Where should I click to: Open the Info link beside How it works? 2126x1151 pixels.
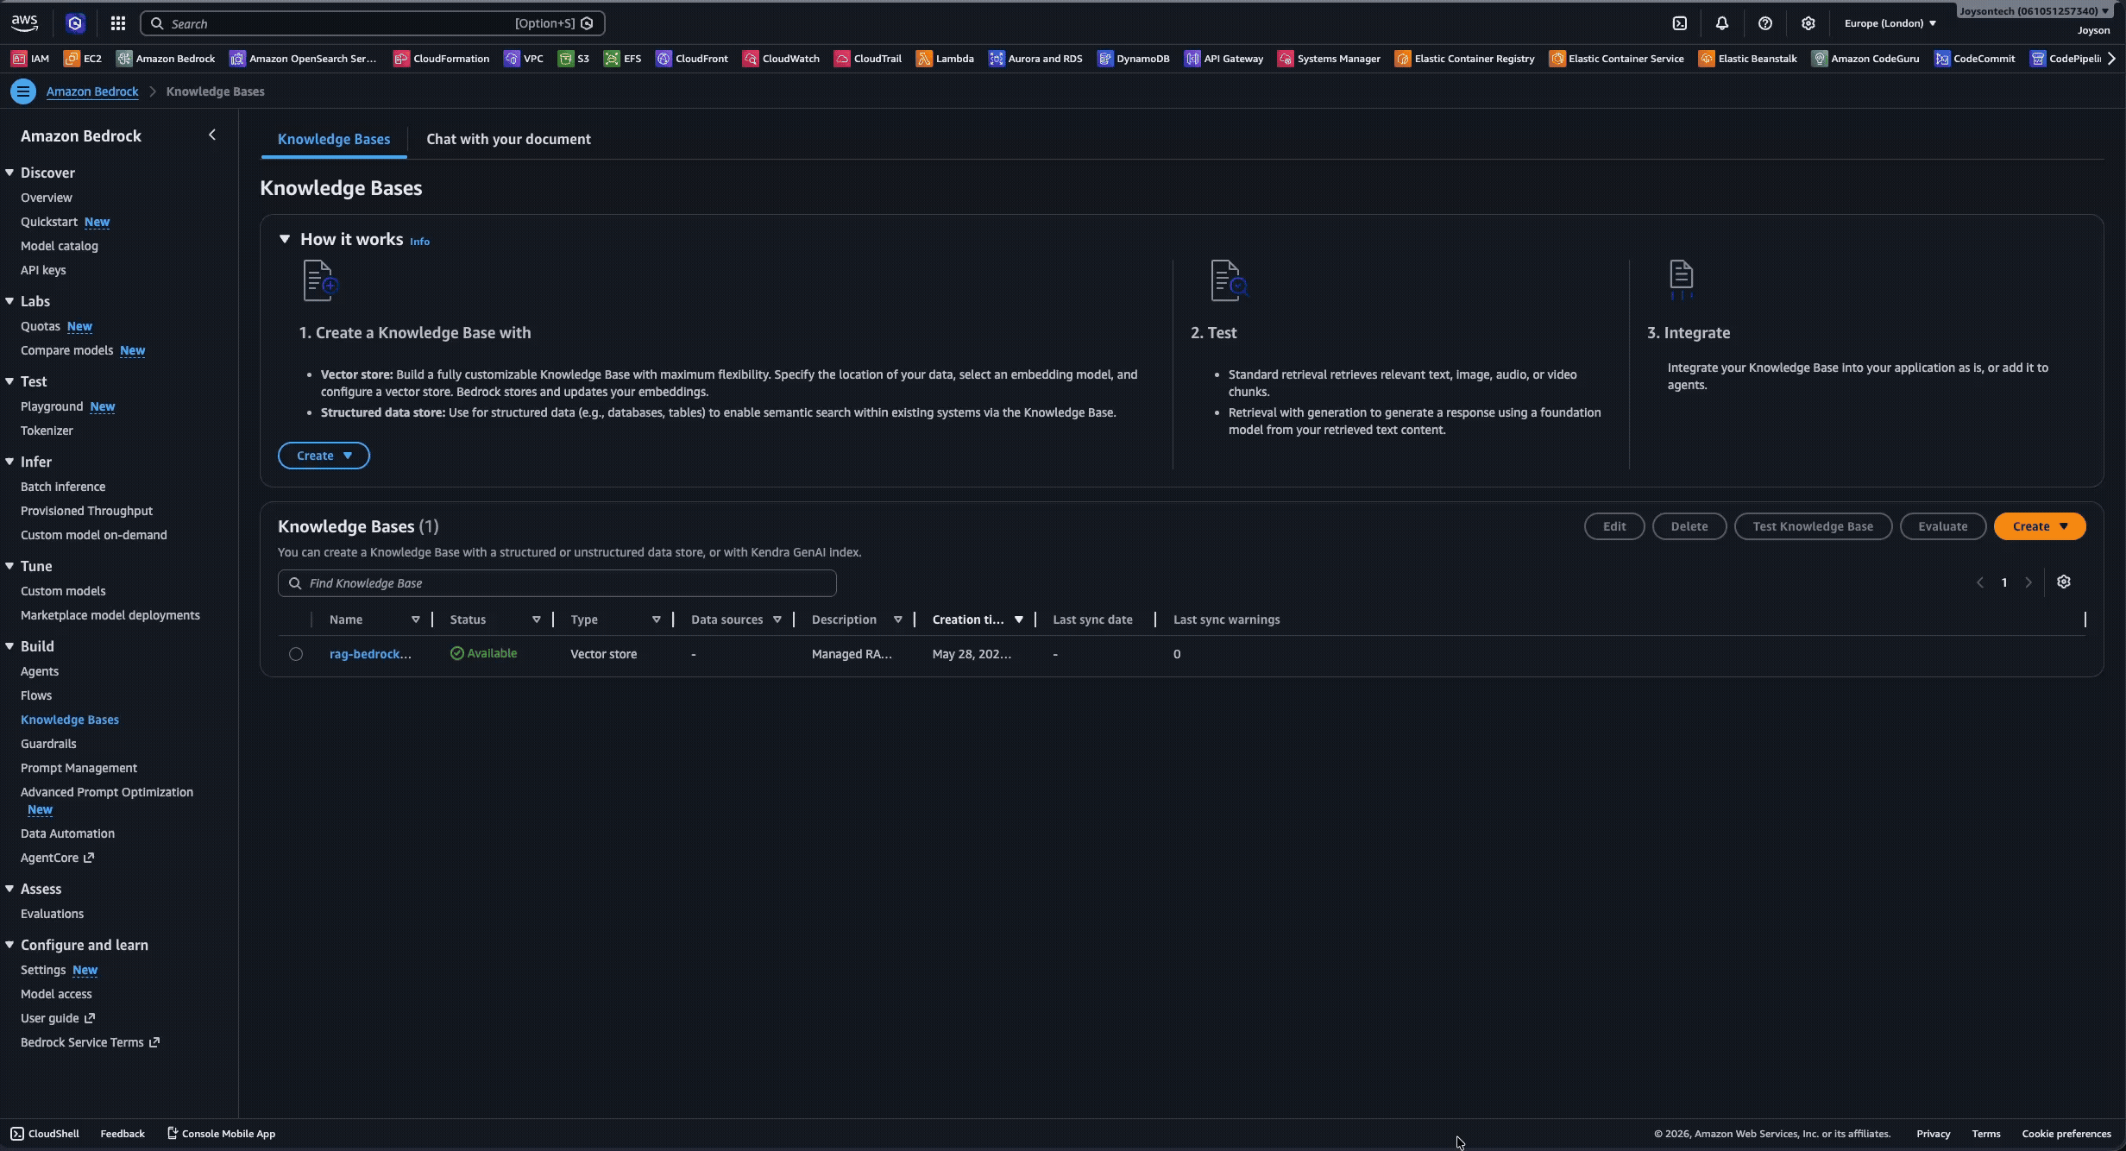click(419, 242)
